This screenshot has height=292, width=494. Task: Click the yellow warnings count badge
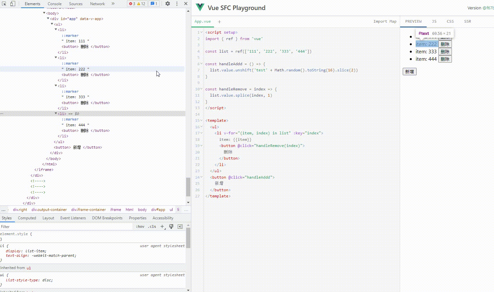pos(141,4)
